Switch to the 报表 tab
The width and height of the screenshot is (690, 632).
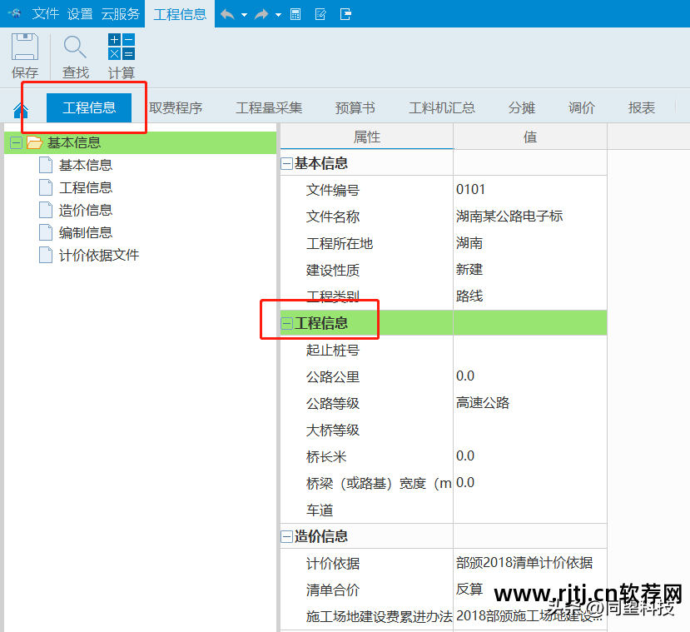pos(642,107)
